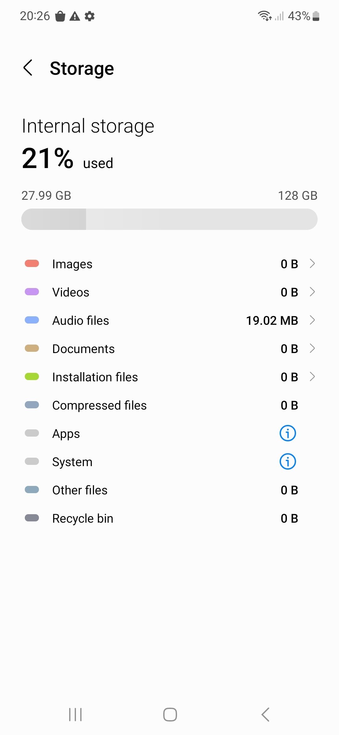Click the internal storage usage bar
339x735 pixels.
(169, 219)
